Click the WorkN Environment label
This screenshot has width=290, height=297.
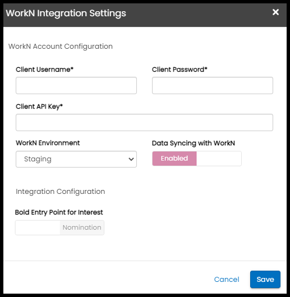[x=48, y=143]
